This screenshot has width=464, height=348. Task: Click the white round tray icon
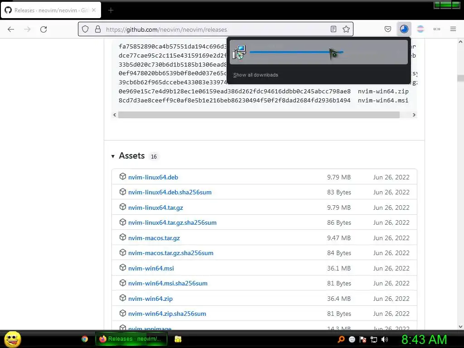click(x=352, y=339)
